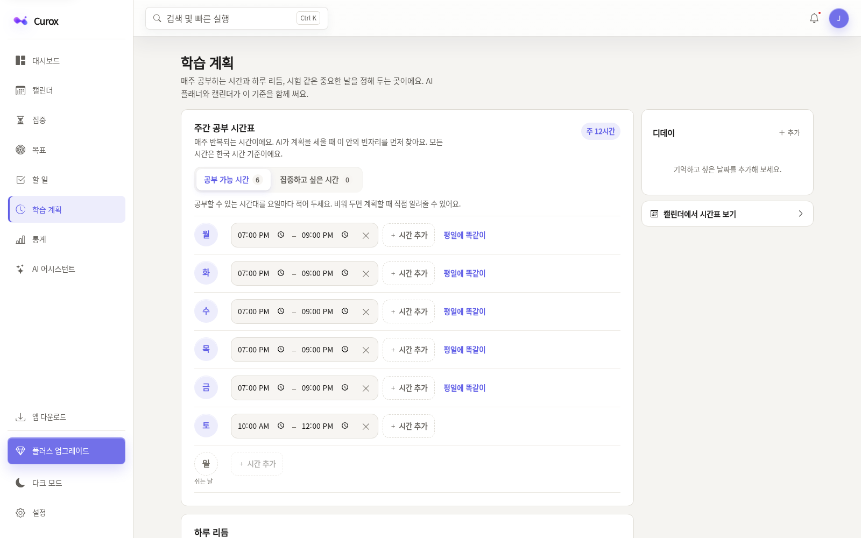This screenshot has width=861, height=538.
Task: Open AI 어시스턴트
Action: coord(67,269)
